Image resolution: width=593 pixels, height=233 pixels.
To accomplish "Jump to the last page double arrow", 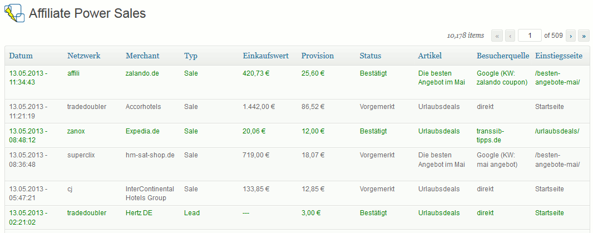I will 584,36.
